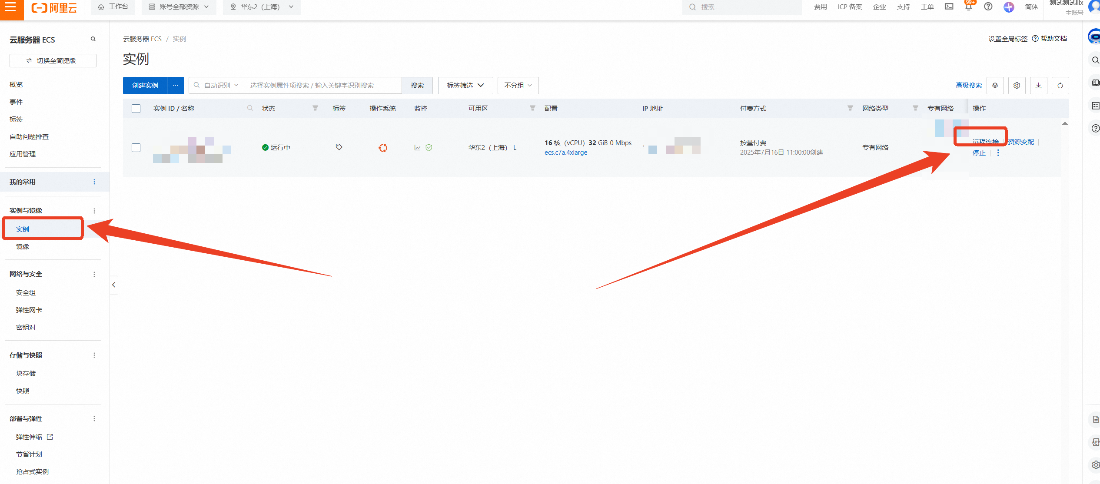The image size is (1100, 484).
Task: Click the hamburger menu icon at top left
Action: (10, 7)
